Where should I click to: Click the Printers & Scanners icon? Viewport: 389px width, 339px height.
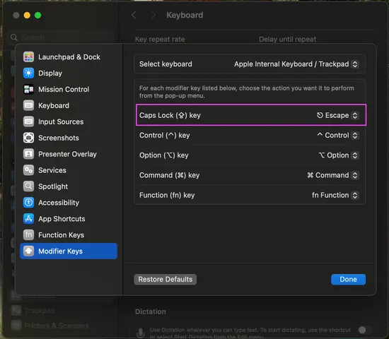16,326
